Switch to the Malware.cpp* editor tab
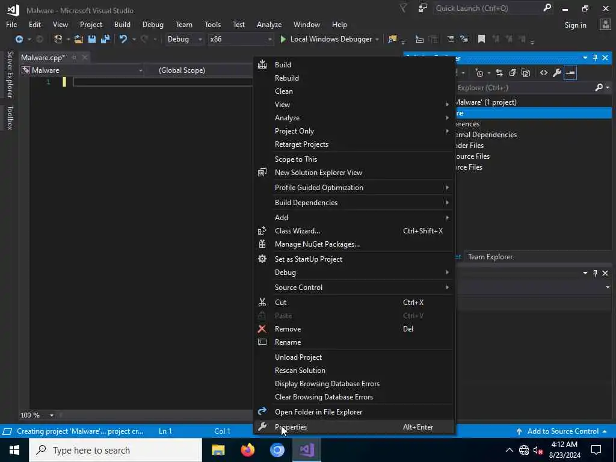This screenshot has height=462, width=616. click(43, 58)
